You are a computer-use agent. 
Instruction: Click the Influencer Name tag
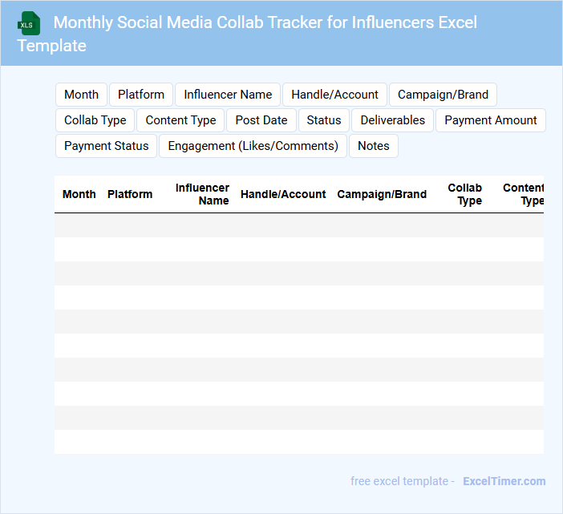click(x=228, y=95)
